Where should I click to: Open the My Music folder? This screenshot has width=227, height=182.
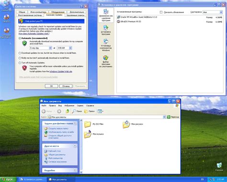[x=94, y=134]
